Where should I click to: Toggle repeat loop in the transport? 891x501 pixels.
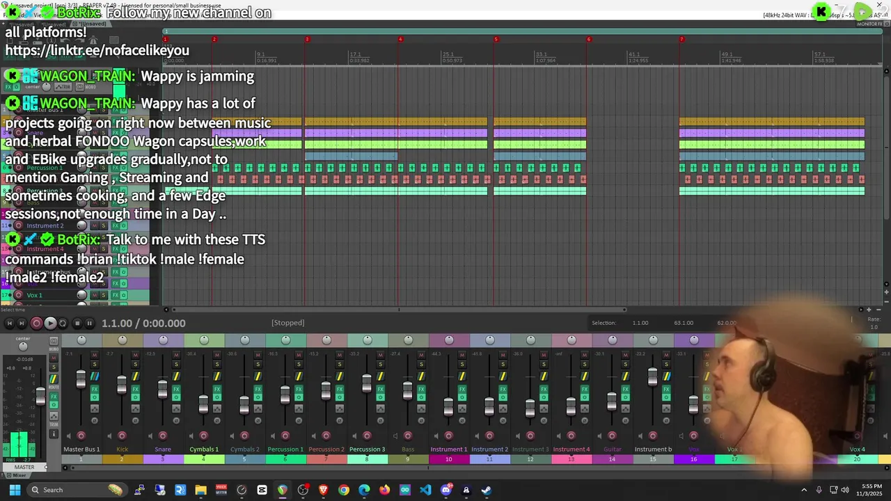63,323
